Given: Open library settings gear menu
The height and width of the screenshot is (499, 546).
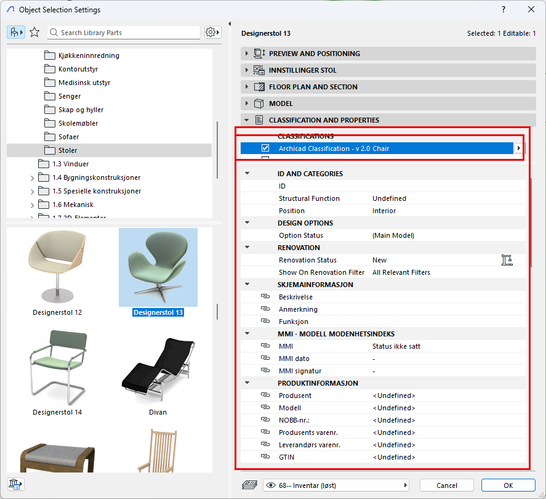Looking at the screenshot, I should (x=212, y=32).
